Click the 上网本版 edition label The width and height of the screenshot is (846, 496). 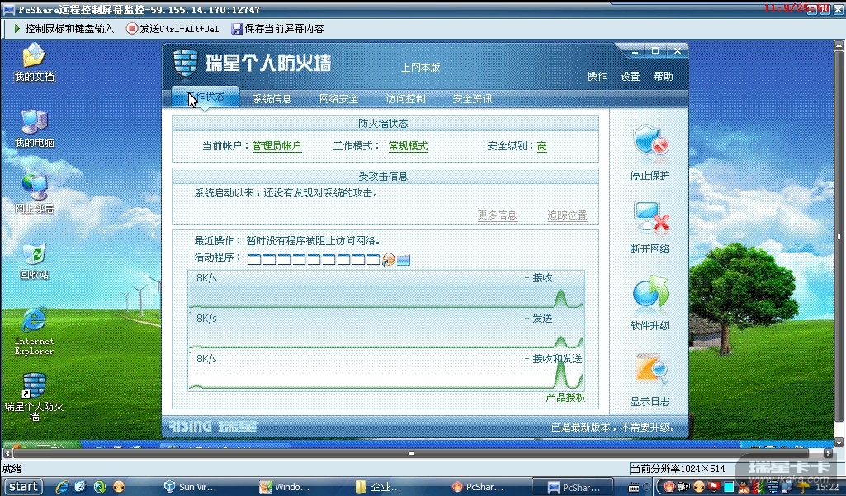point(420,68)
